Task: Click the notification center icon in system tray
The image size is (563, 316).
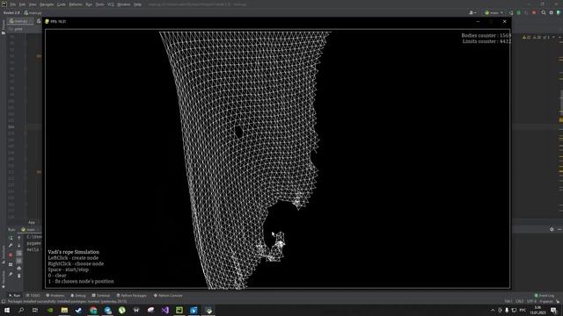Action: [x=553, y=310]
